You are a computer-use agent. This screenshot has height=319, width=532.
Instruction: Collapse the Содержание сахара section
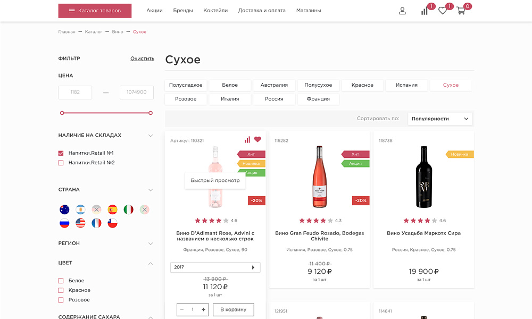[151, 317]
